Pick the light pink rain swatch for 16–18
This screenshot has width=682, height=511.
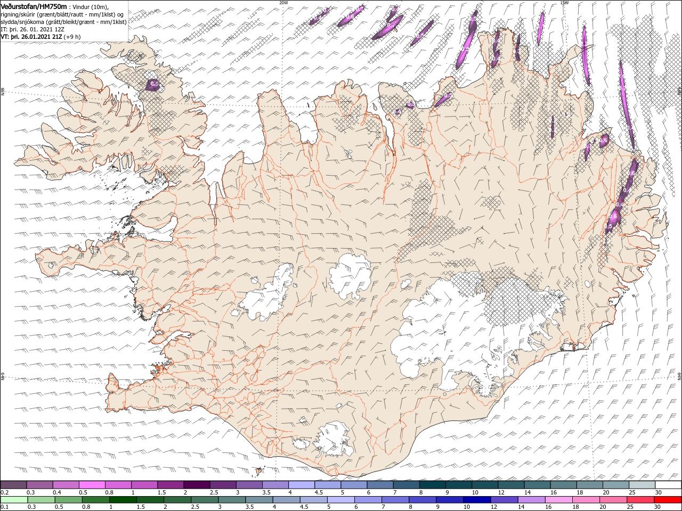[558, 500]
